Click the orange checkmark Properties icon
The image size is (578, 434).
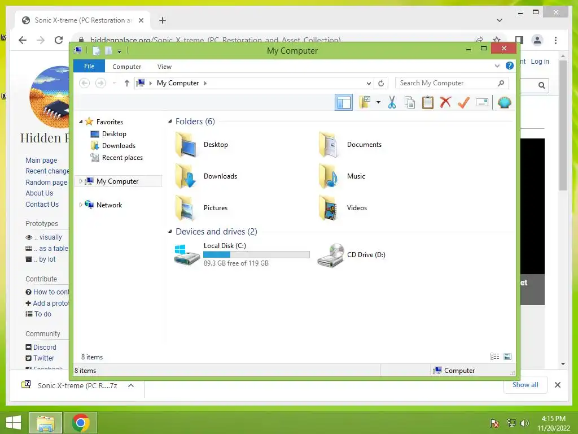point(463,102)
